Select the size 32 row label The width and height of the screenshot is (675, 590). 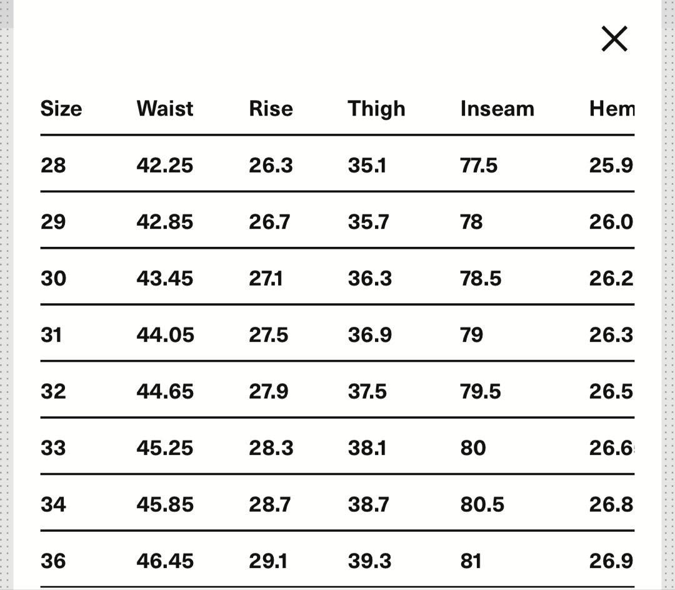[53, 392]
